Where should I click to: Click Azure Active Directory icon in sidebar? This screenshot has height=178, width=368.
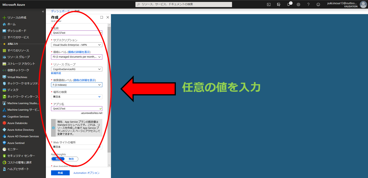pyautogui.click(x=4, y=130)
